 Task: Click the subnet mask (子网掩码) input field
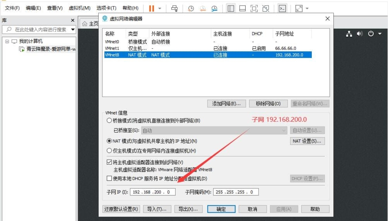pos(235,192)
